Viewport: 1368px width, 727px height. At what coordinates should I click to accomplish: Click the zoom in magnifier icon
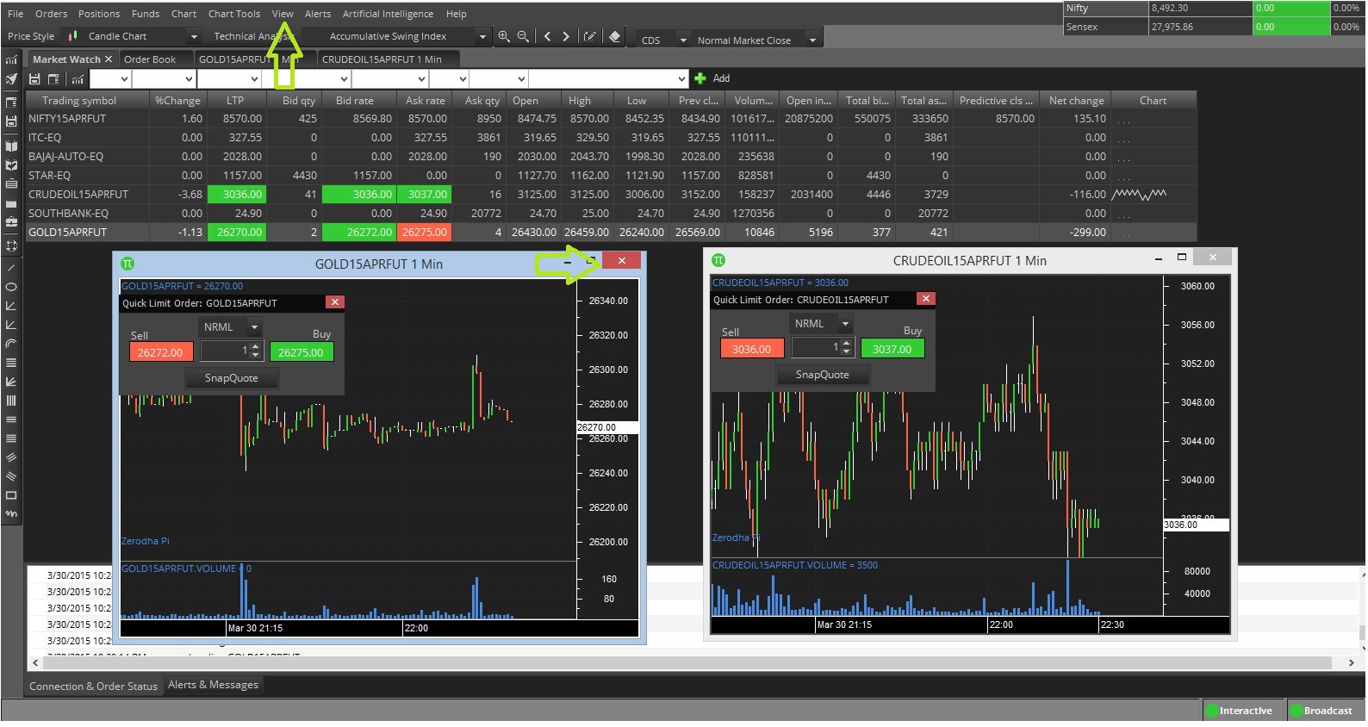click(x=504, y=36)
